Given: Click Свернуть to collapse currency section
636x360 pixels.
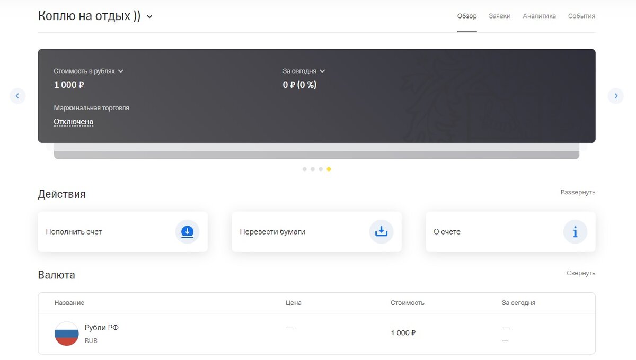Looking at the screenshot, I should (x=581, y=273).
